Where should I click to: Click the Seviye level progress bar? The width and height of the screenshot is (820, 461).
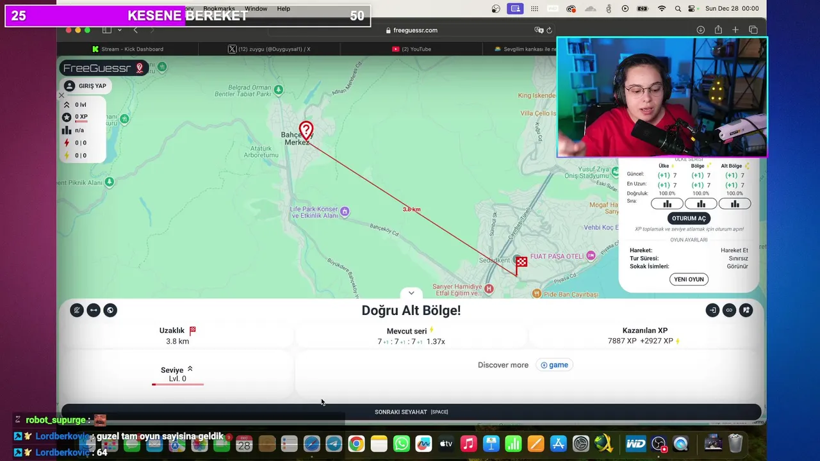point(177,384)
